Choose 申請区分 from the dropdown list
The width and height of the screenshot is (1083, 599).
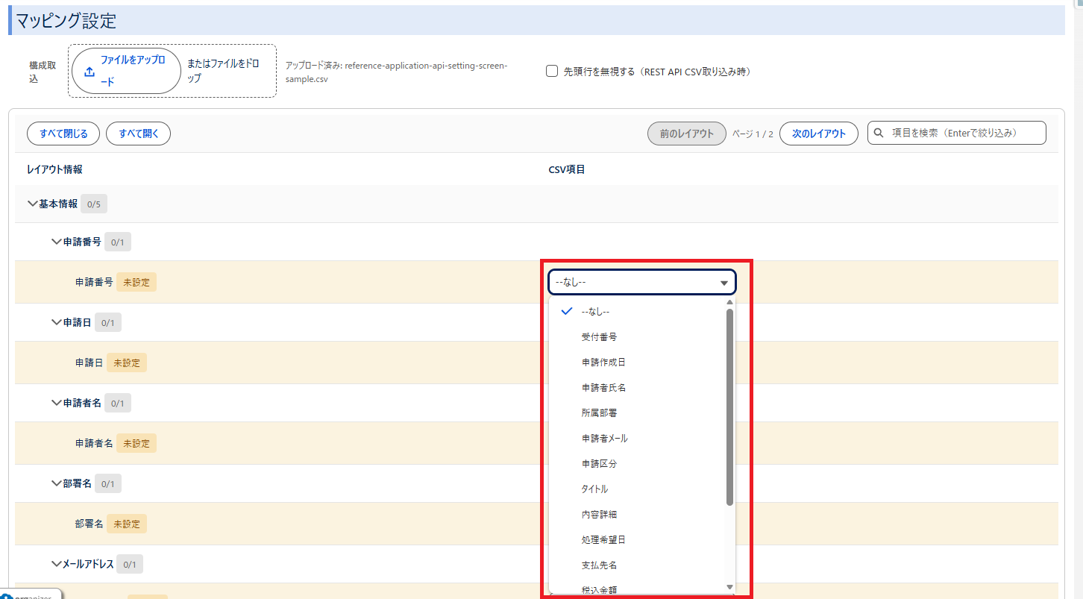coord(638,463)
